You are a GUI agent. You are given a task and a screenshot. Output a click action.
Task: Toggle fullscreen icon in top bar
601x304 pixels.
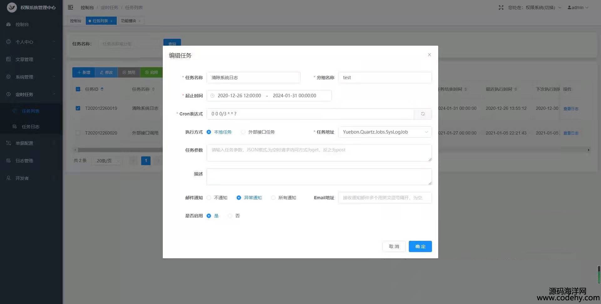[x=501, y=8]
